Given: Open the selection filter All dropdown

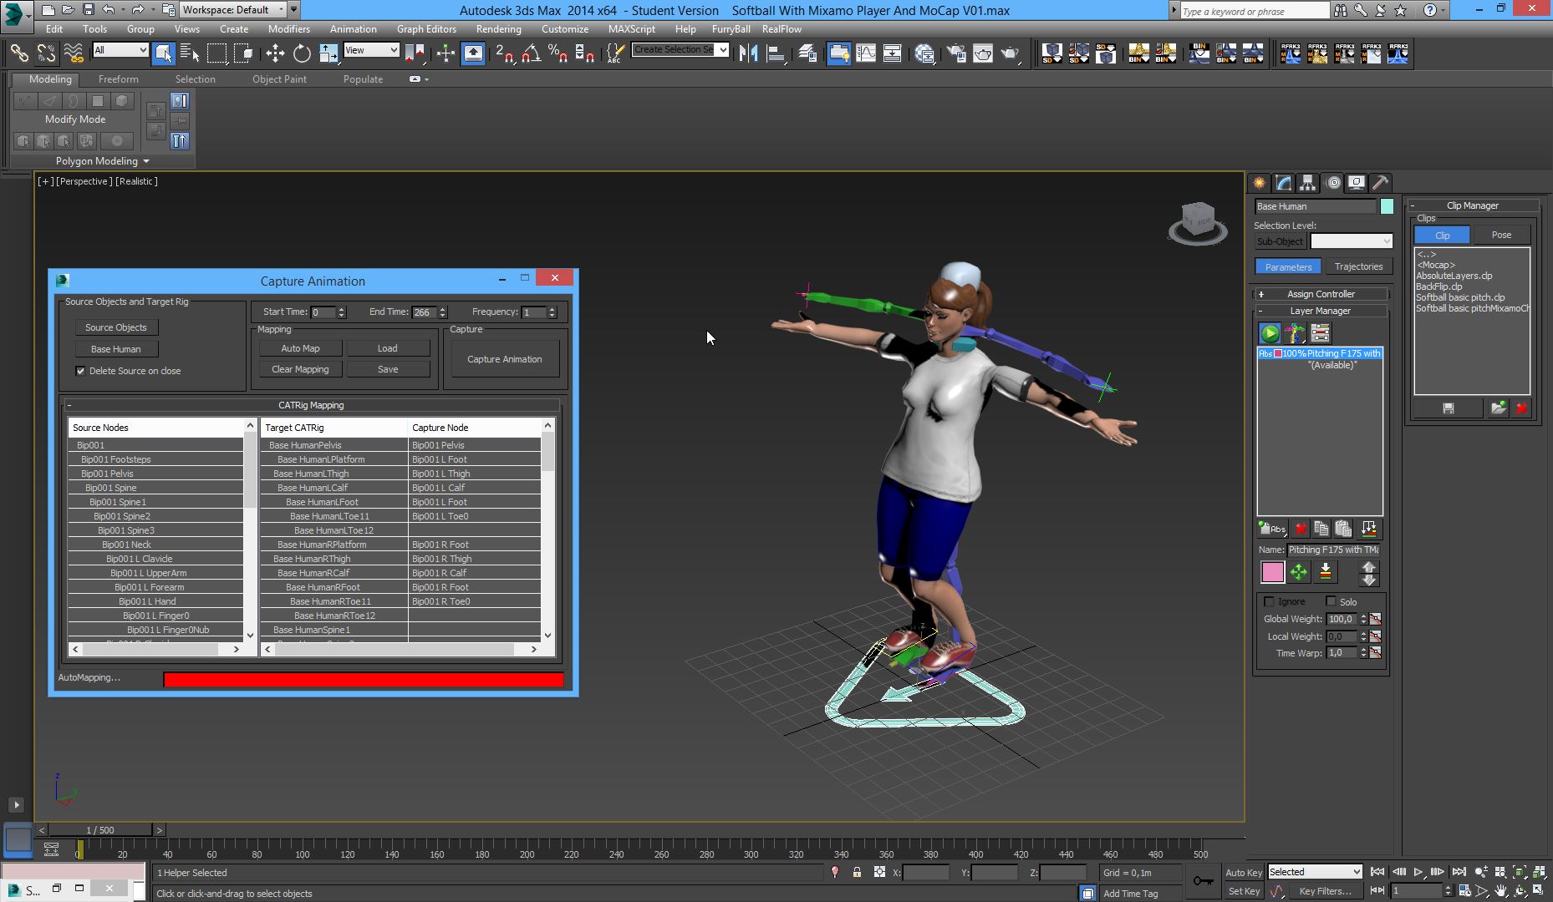Looking at the screenshot, I should (120, 50).
